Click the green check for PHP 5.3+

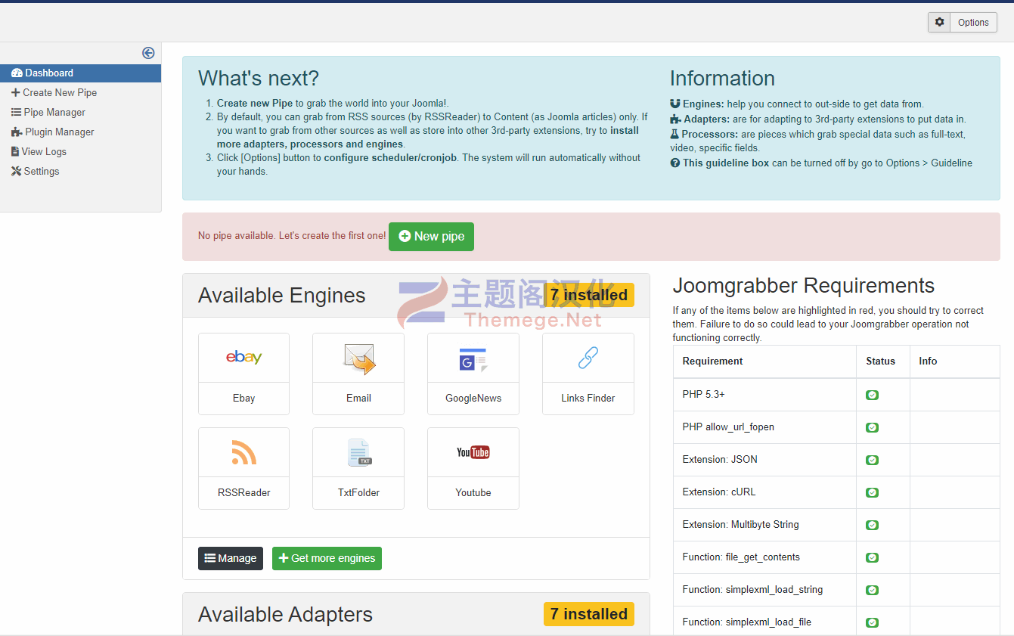tap(872, 395)
